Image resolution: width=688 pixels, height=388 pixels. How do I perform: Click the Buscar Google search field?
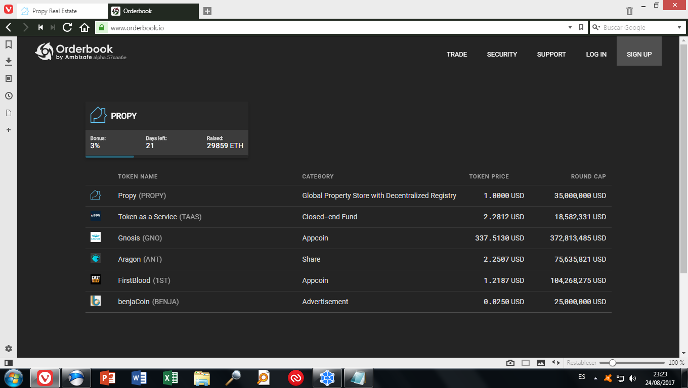pos(638,27)
